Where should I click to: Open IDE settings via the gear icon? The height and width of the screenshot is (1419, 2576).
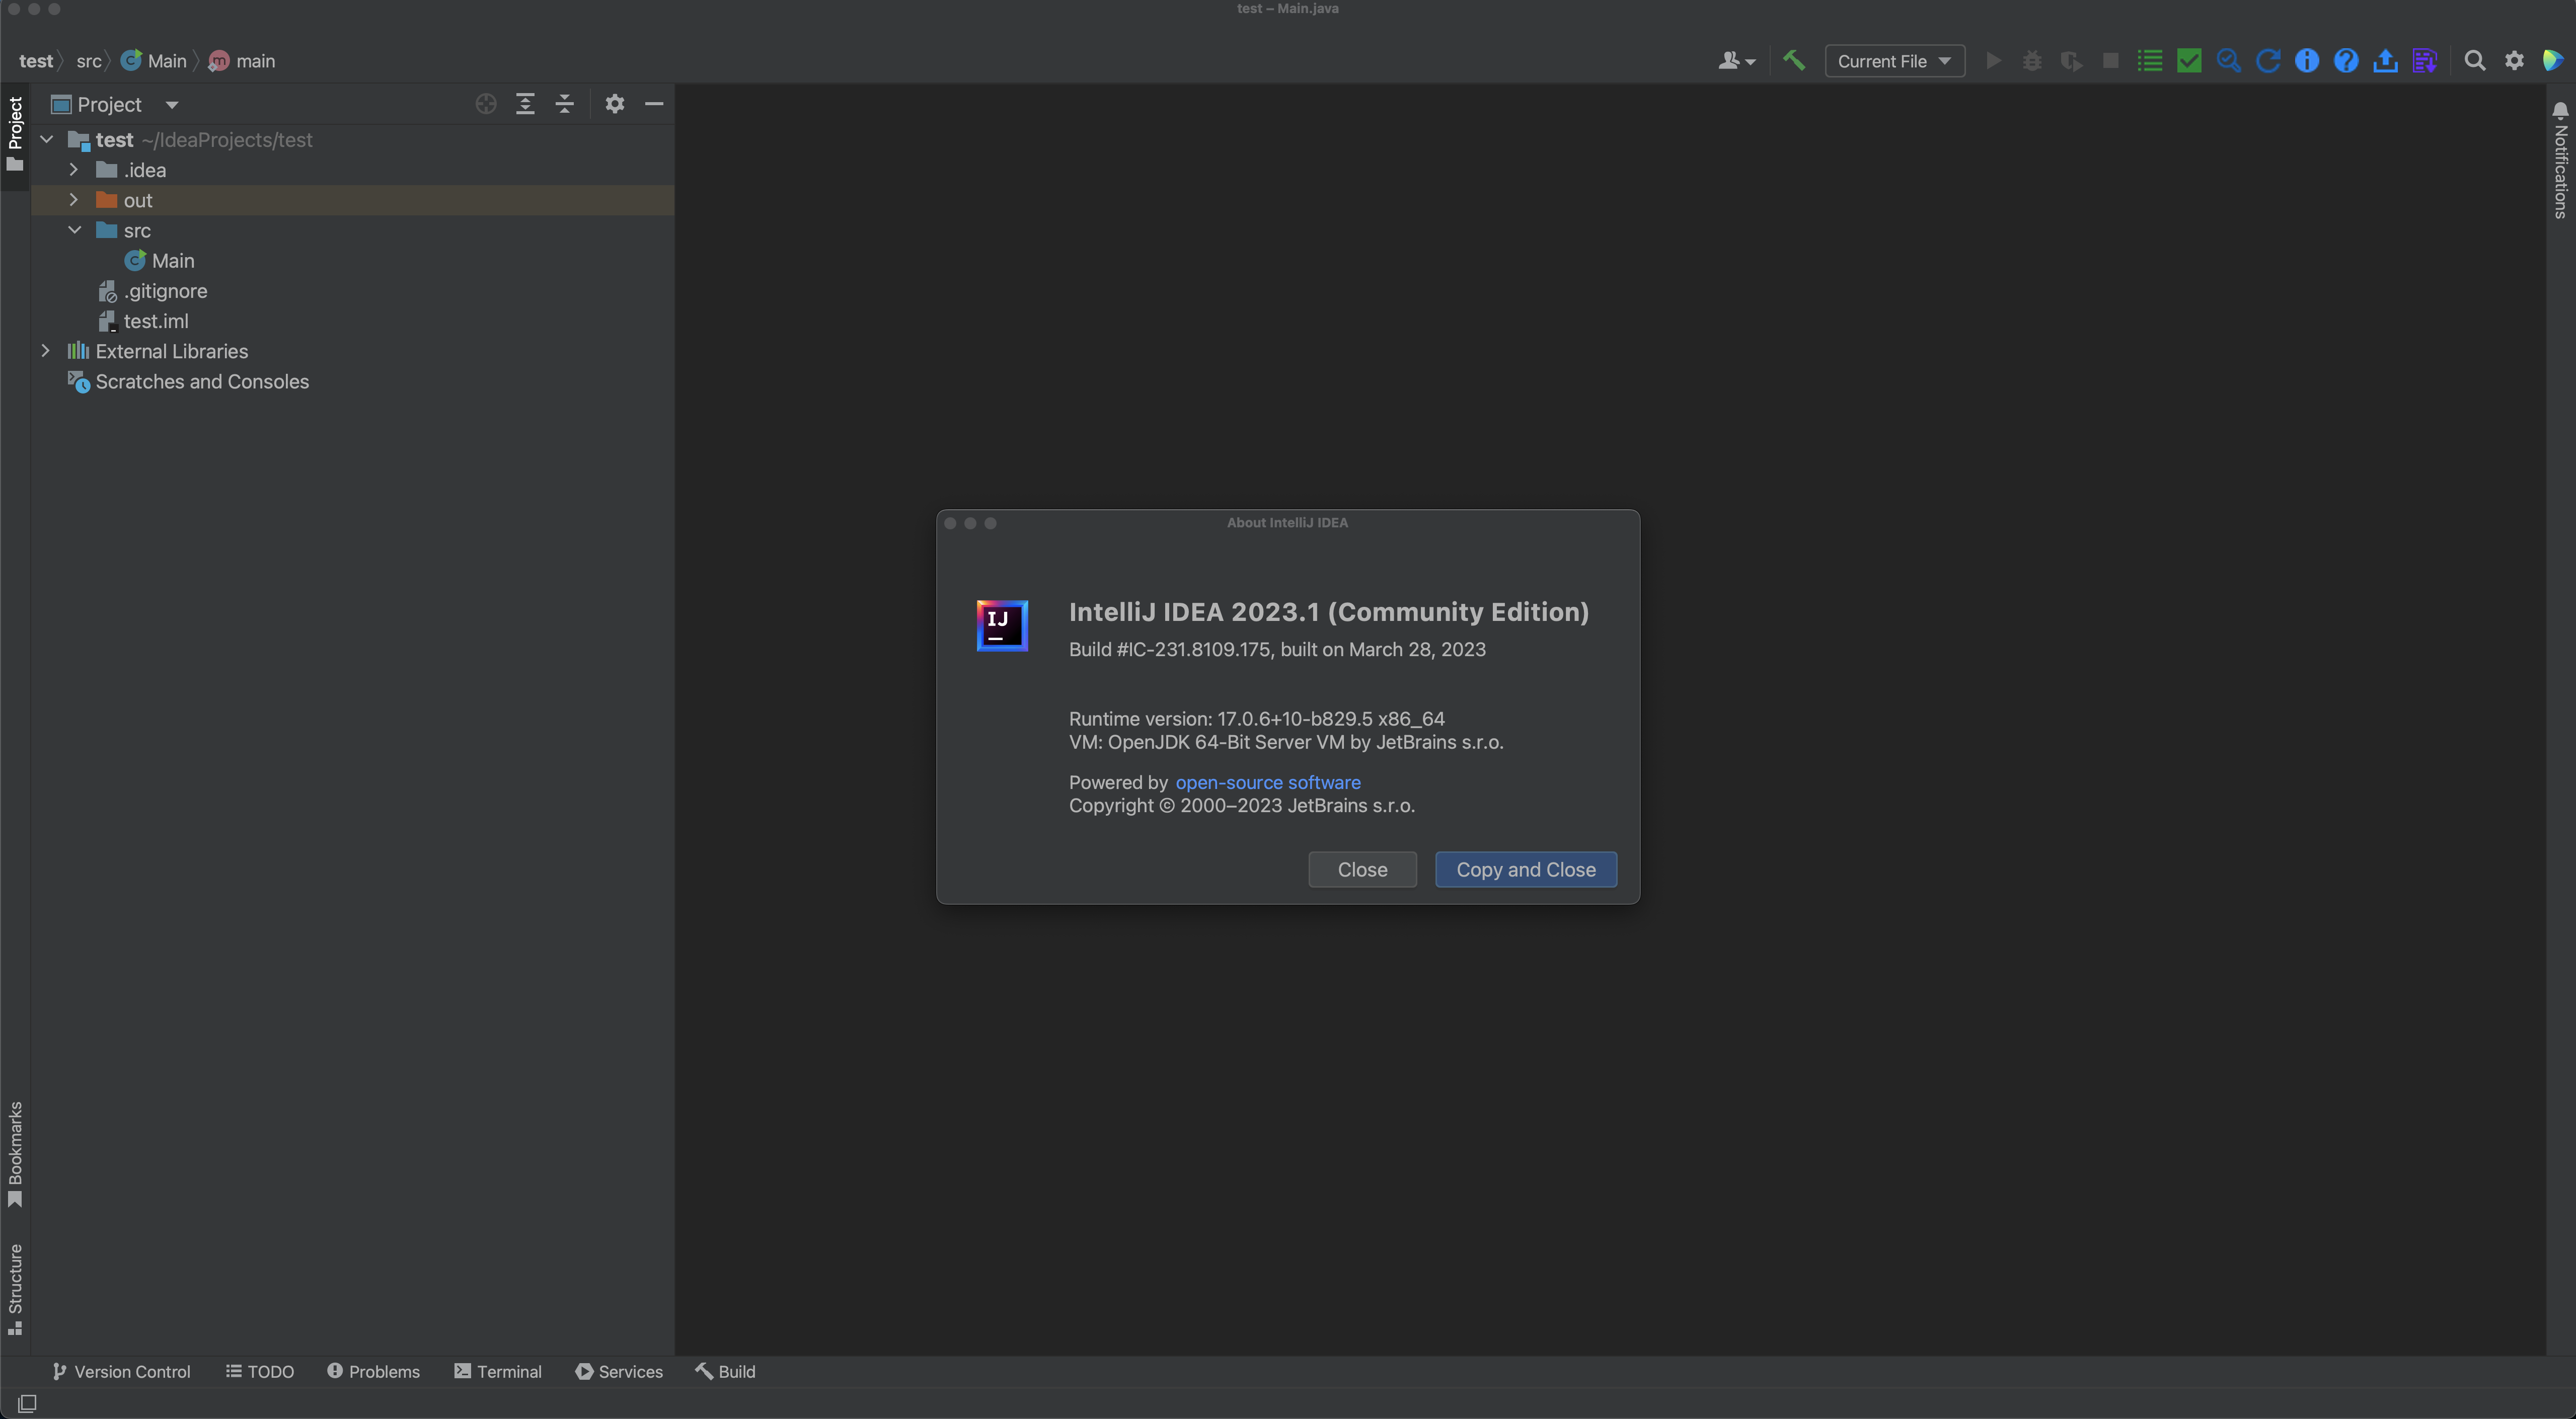click(x=2515, y=60)
